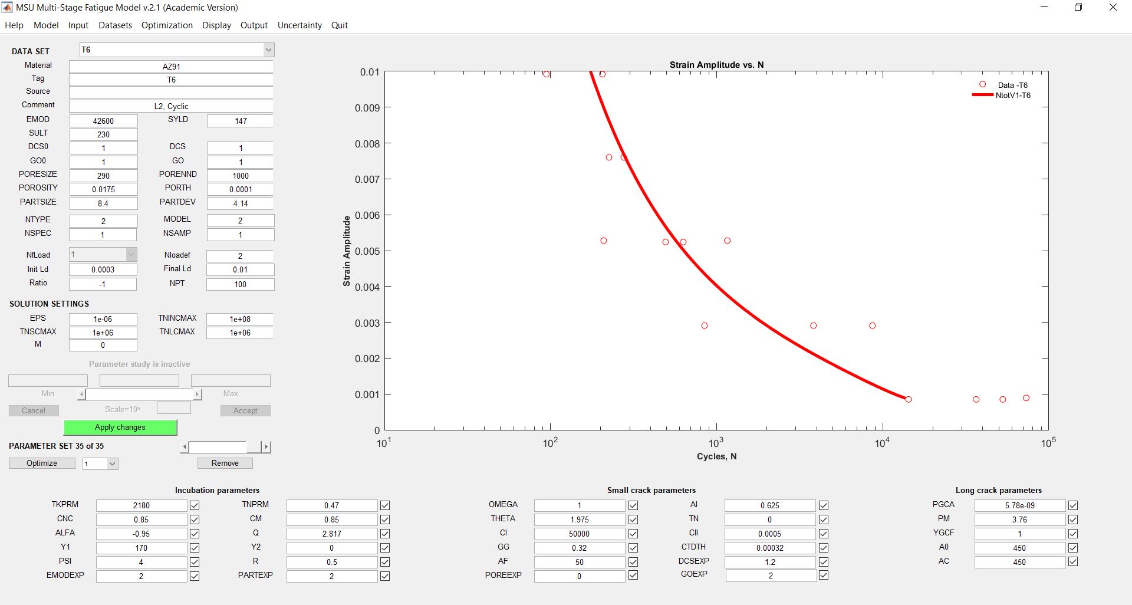Click the EMOD input field
Image resolution: width=1132 pixels, height=605 pixels.
point(103,121)
